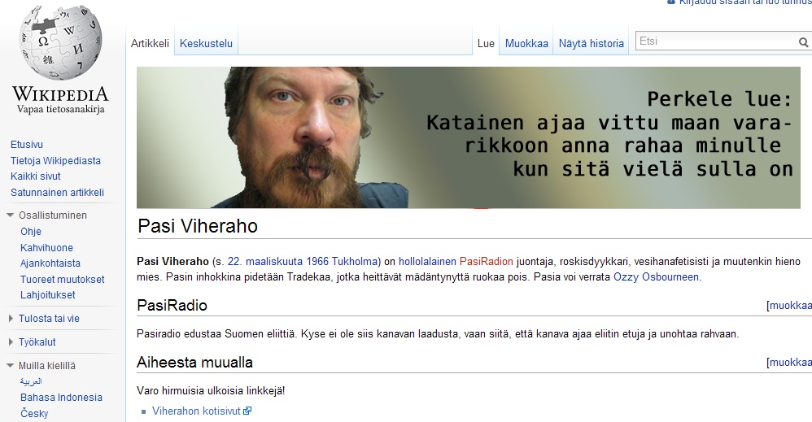812x422 pixels.
Task: Click the Wikipedia globe logo
Action: (60, 43)
